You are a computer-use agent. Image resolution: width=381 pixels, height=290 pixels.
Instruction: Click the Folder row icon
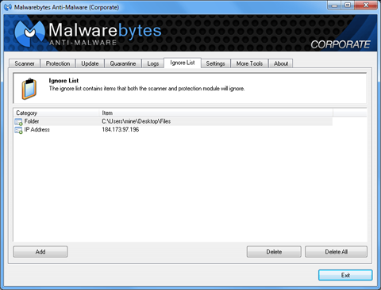pyautogui.click(x=18, y=122)
